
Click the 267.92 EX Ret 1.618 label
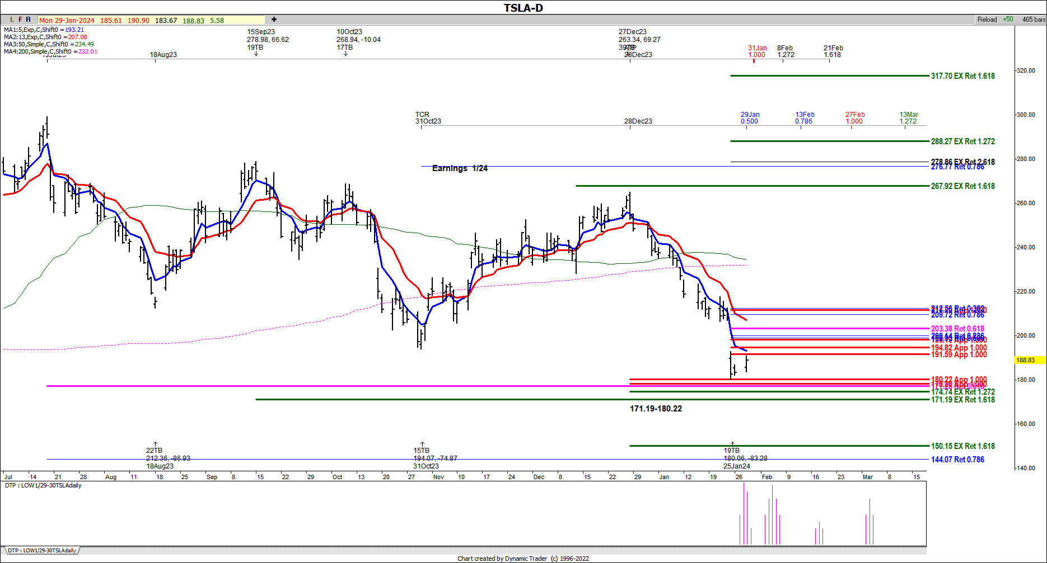(963, 186)
